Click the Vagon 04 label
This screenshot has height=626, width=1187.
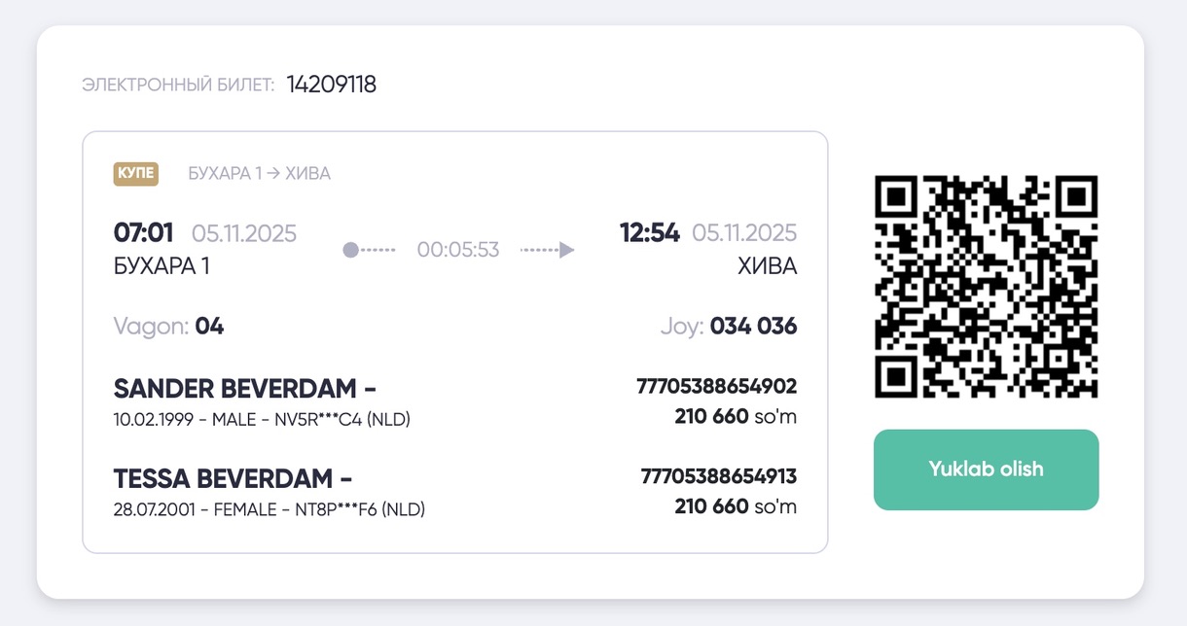tap(168, 327)
